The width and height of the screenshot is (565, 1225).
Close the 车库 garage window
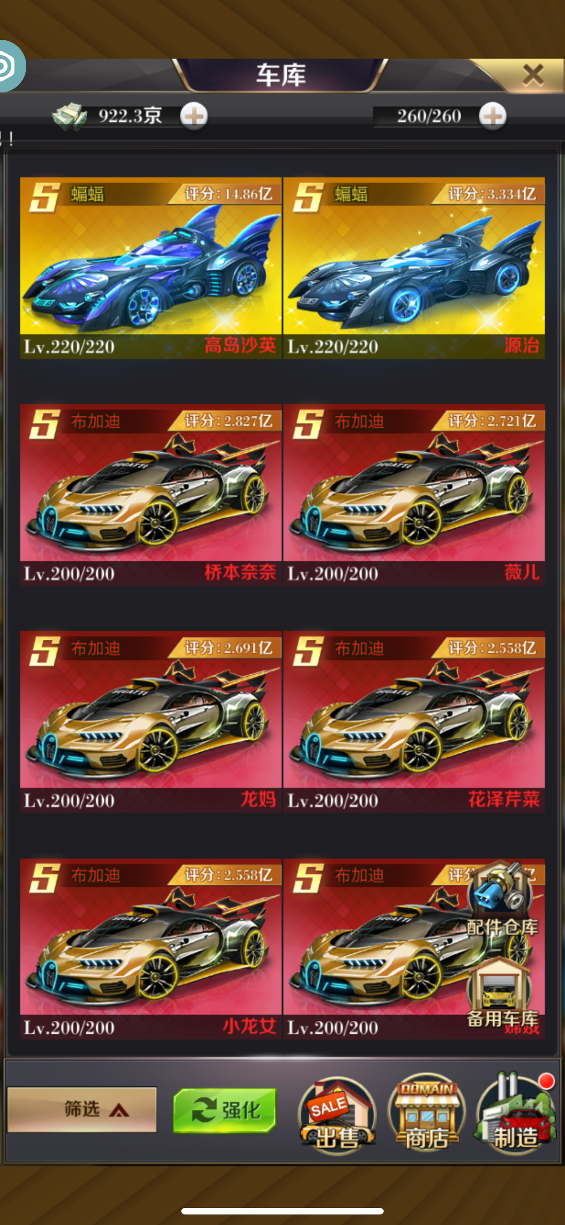pos(533,75)
